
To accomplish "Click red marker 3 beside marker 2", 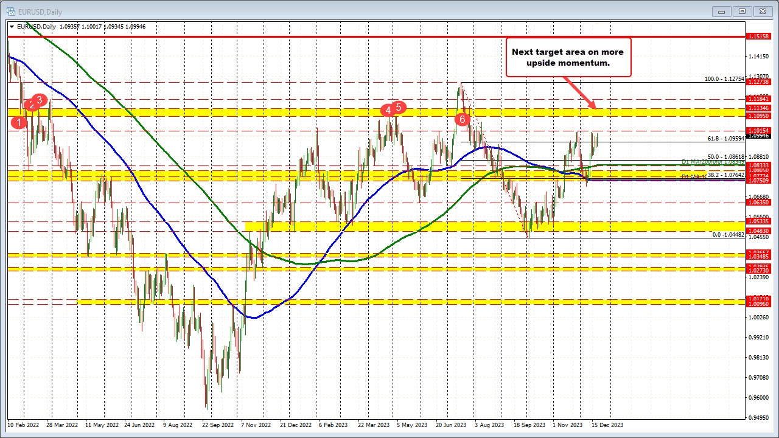I will point(40,100).
